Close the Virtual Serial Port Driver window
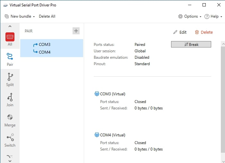The height and width of the screenshot is (163, 225). [219, 5]
